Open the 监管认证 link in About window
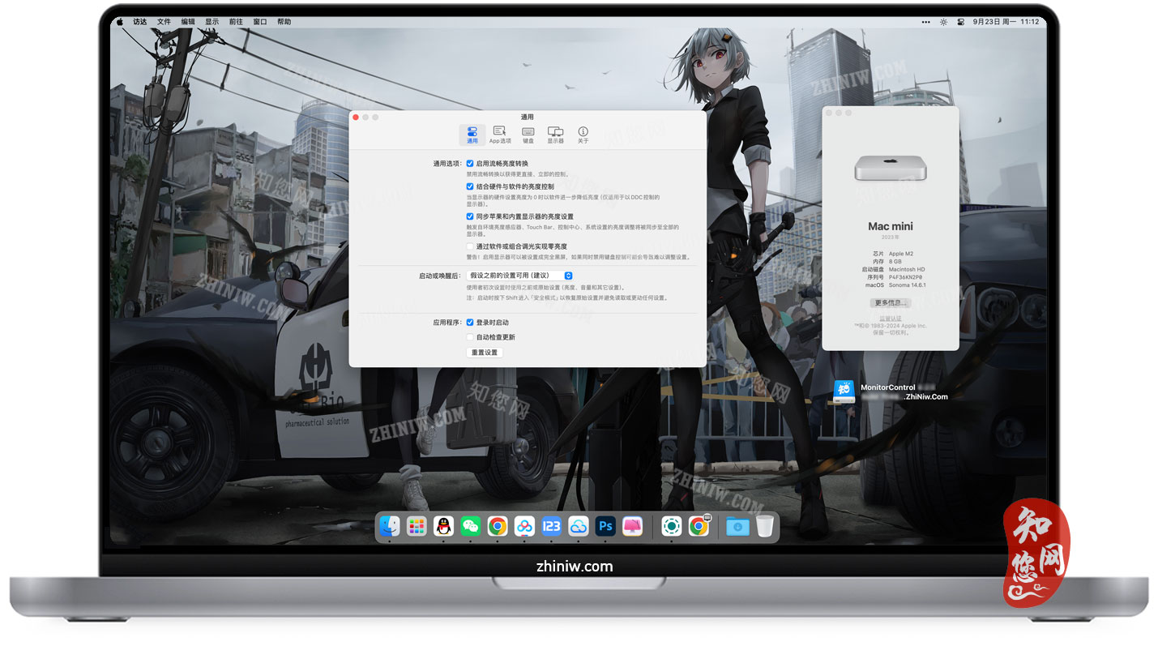Screen dimensions: 1158x646 tap(890, 319)
